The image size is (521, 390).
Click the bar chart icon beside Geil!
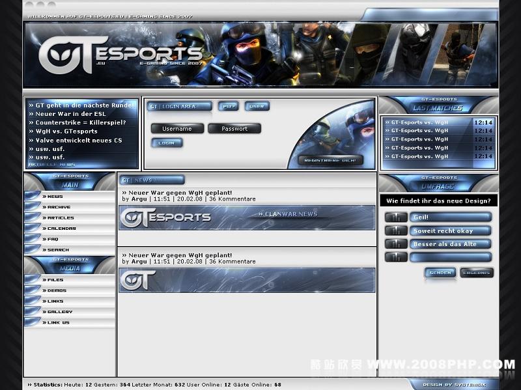point(395,217)
